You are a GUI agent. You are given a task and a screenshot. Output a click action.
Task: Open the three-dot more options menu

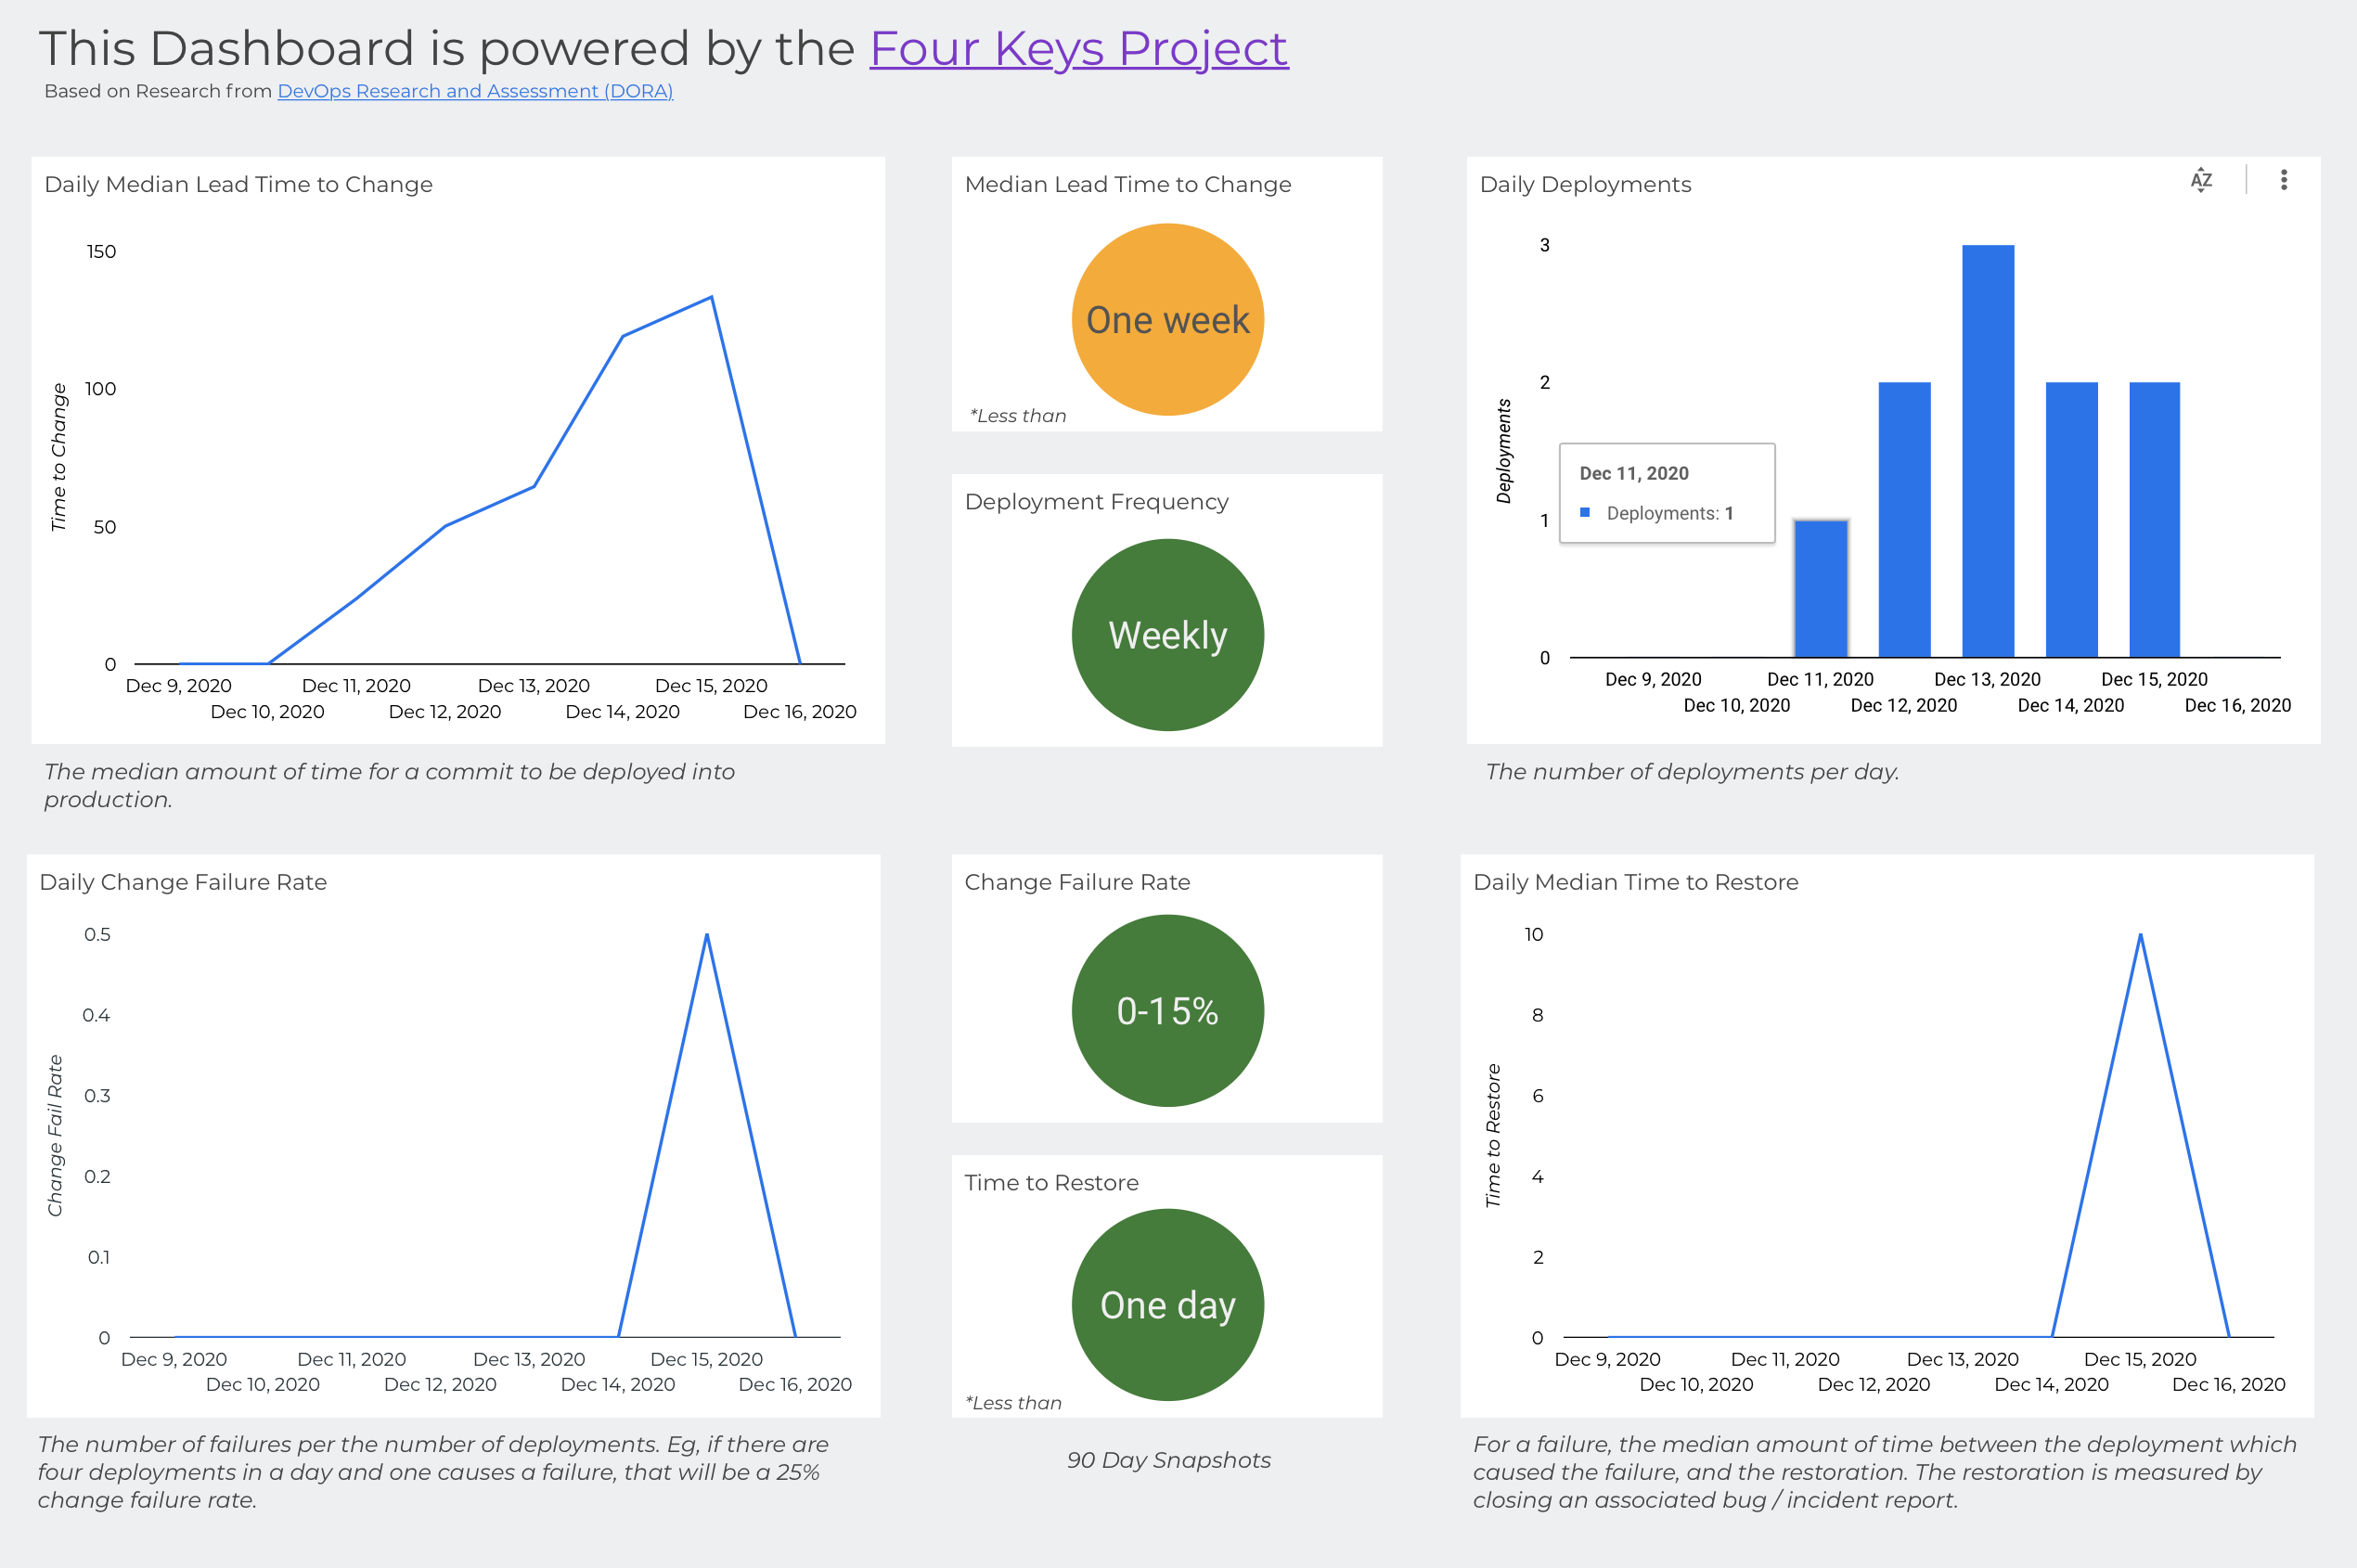2283,180
